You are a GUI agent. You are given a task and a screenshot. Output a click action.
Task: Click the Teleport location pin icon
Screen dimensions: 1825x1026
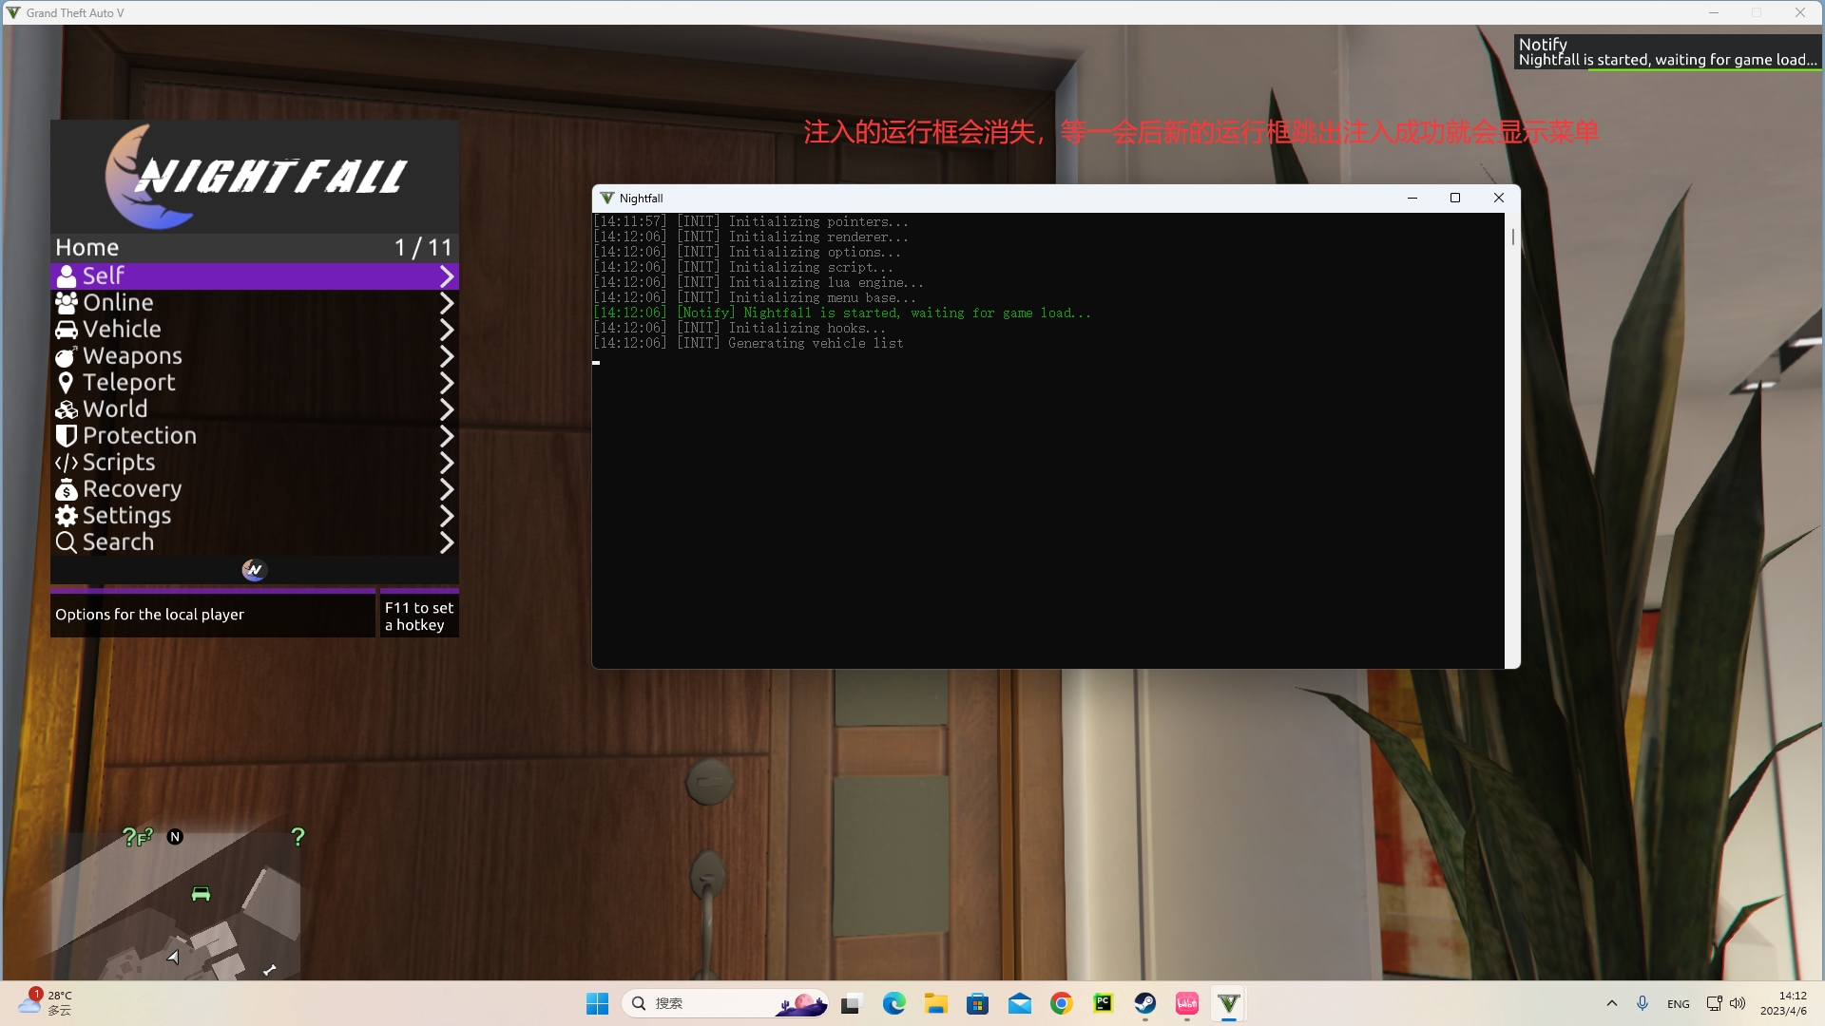point(66,383)
